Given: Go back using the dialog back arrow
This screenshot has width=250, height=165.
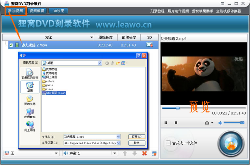Looking at the screenshot, I should tap(107, 63).
